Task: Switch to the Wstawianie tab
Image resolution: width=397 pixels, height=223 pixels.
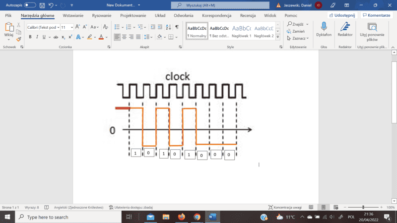Action: point(73,15)
